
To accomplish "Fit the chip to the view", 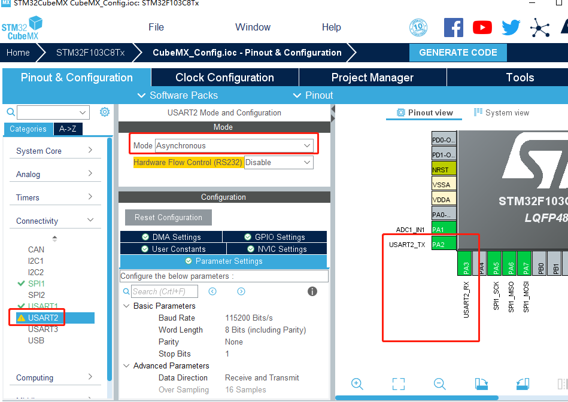I will pos(399,384).
